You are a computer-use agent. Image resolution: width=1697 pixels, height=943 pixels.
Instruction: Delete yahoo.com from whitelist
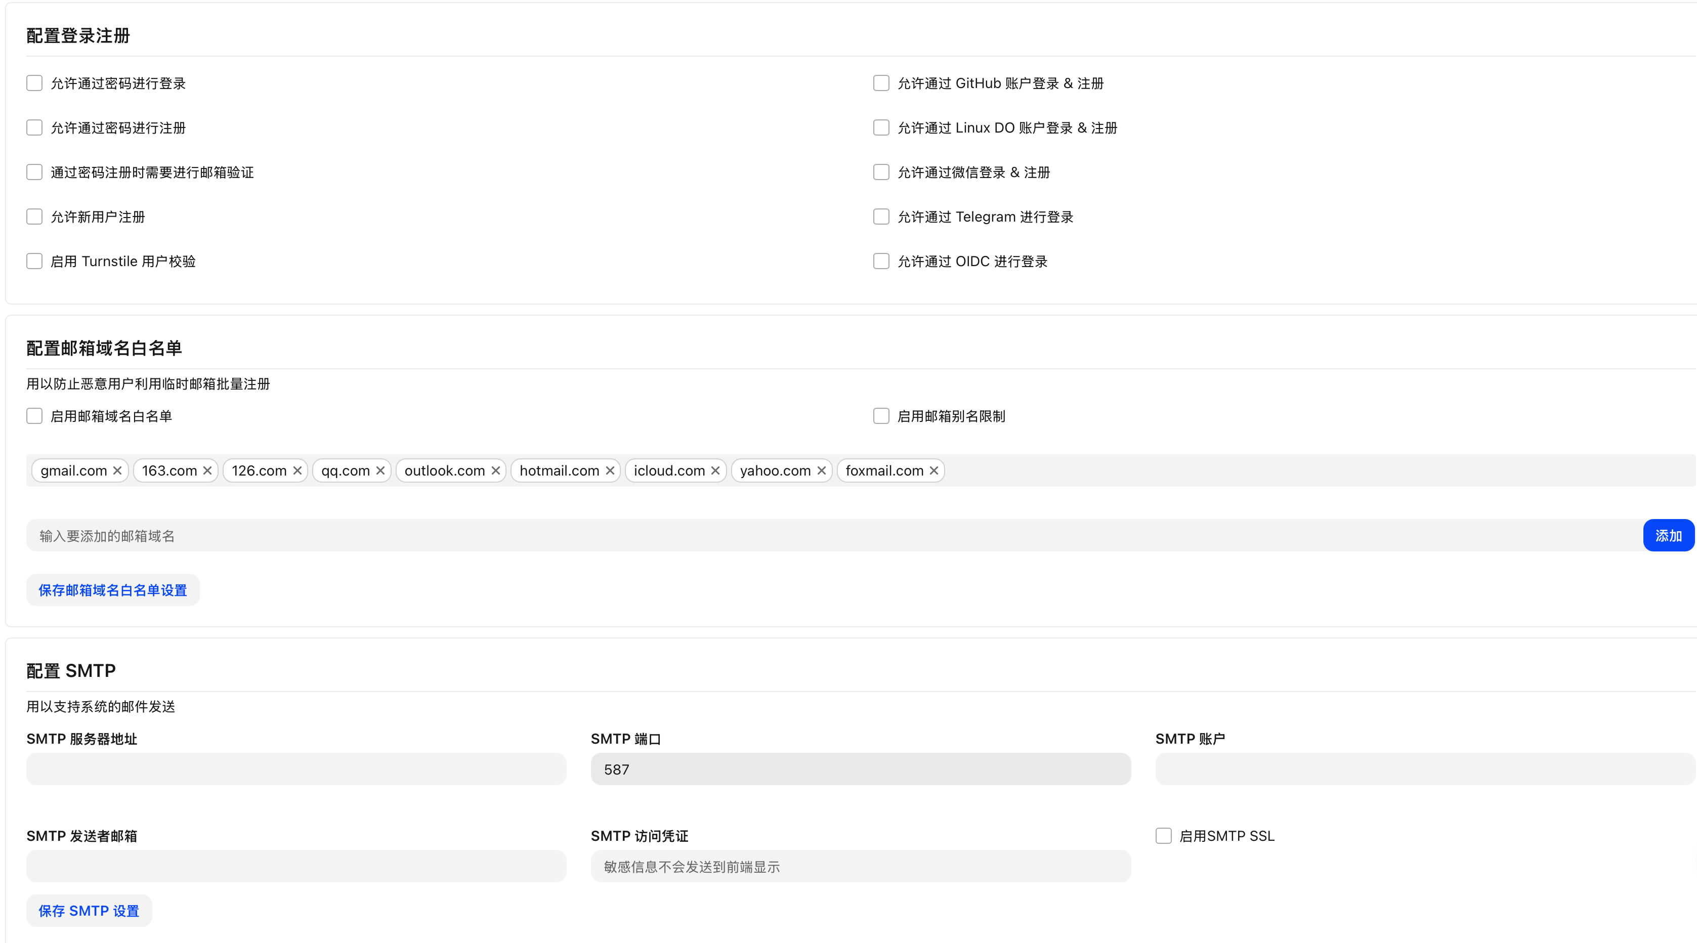pos(822,470)
